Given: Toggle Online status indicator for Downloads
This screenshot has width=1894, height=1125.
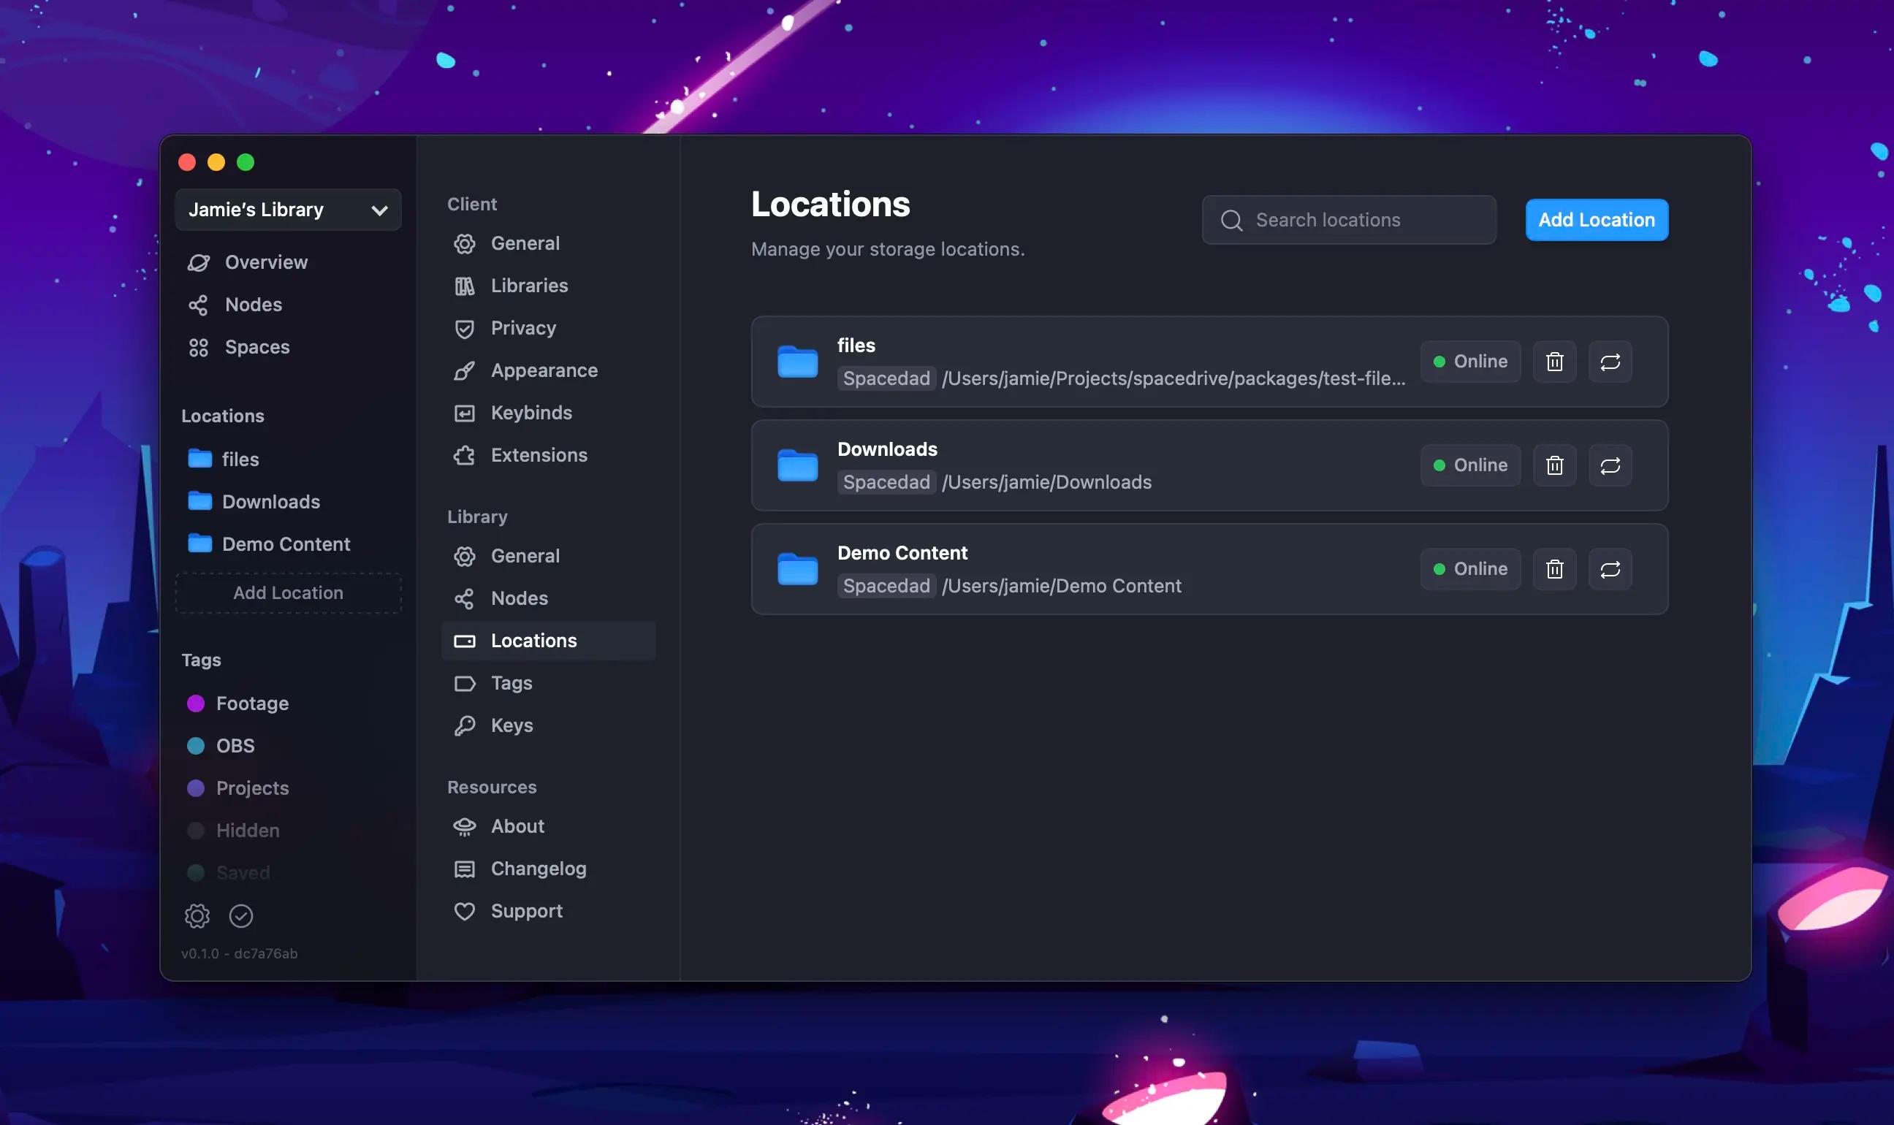Looking at the screenshot, I should click(1469, 465).
